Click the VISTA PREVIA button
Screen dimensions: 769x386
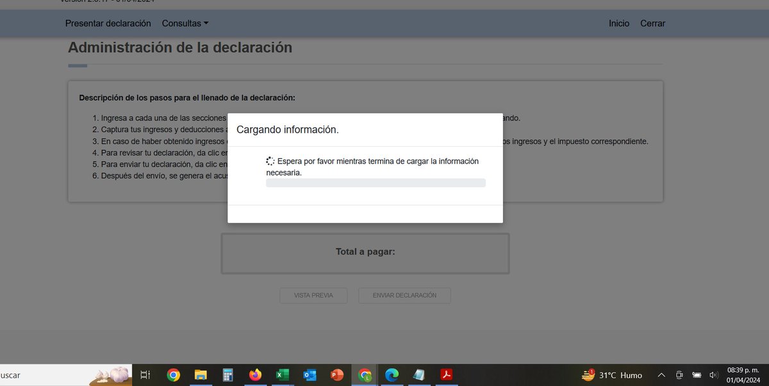pyautogui.click(x=313, y=296)
